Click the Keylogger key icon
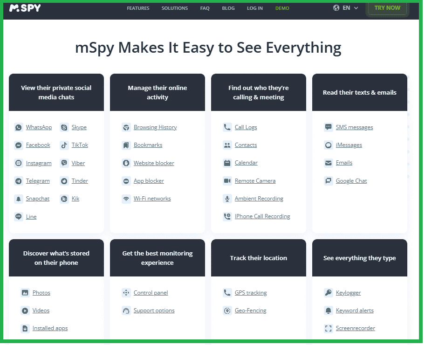The image size is (425, 345). [x=328, y=293]
